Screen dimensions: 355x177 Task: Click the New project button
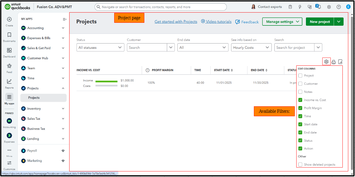pyautogui.click(x=320, y=22)
